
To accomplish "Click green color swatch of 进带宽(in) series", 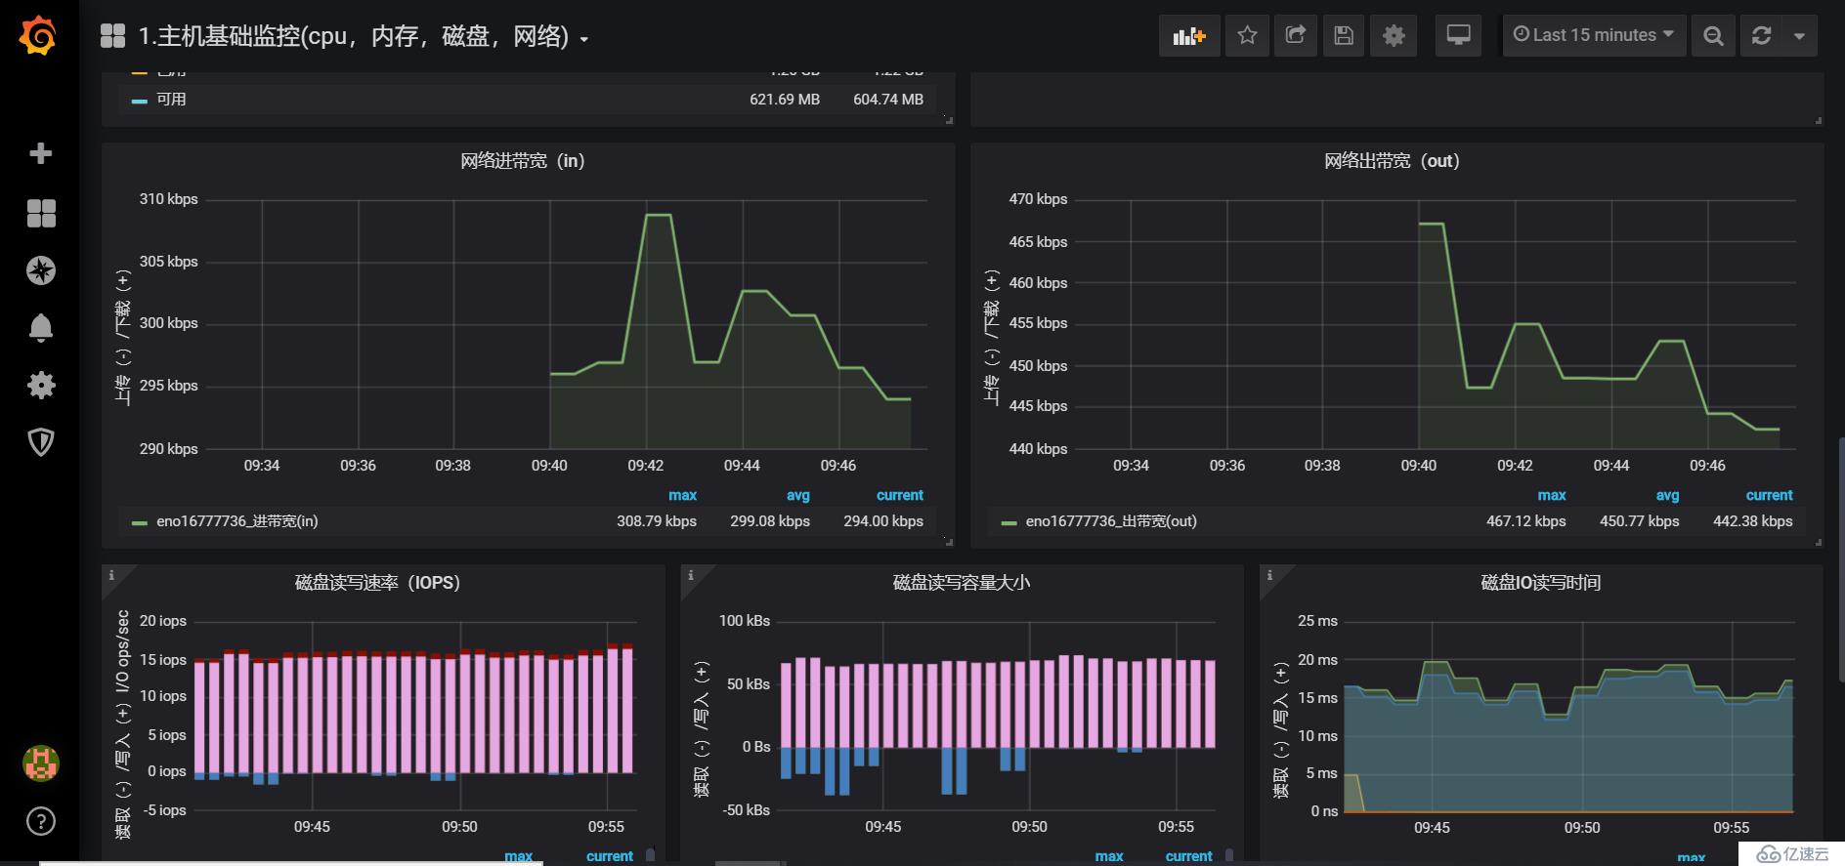I will click(x=139, y=522).
